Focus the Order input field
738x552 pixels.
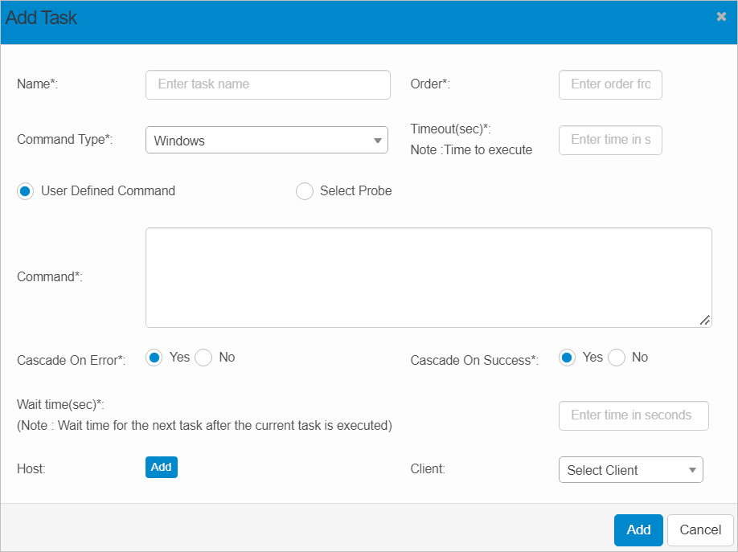609,84
